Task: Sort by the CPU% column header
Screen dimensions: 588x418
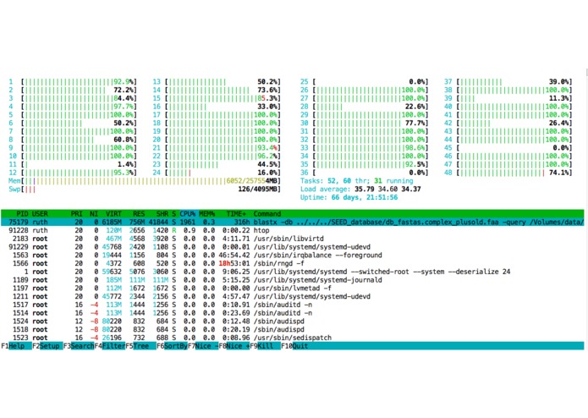Action: click(x=188, y=214)
